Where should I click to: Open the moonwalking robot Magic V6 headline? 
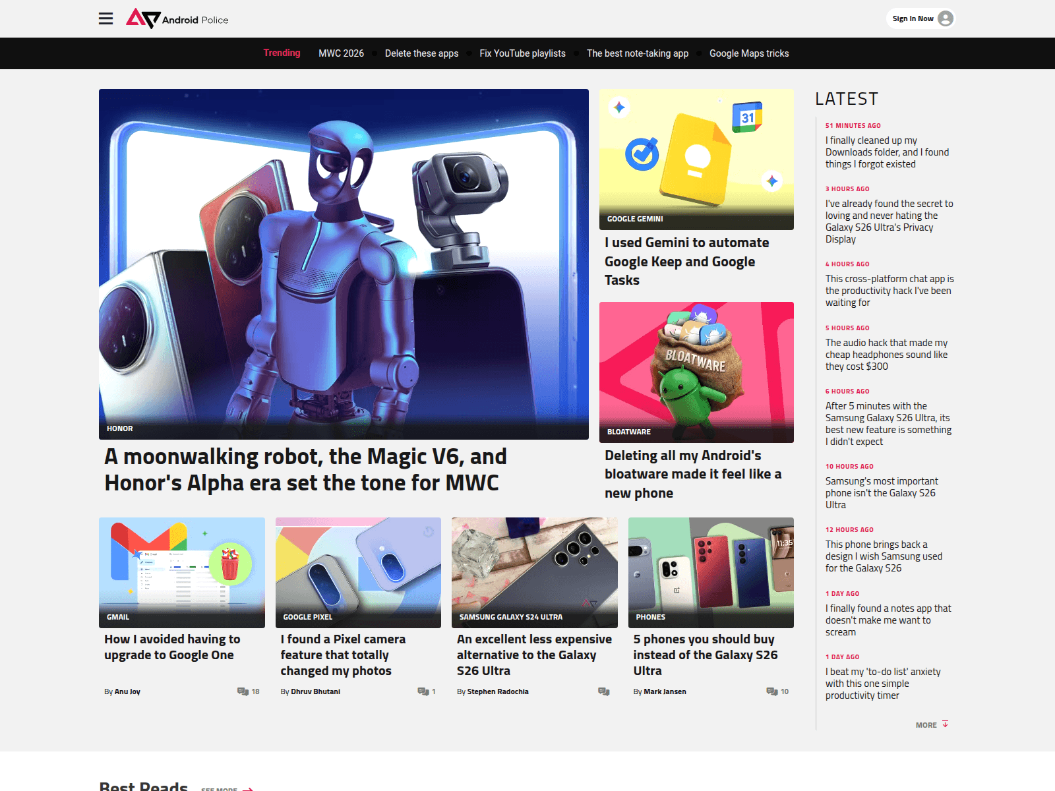click(305, 469)
